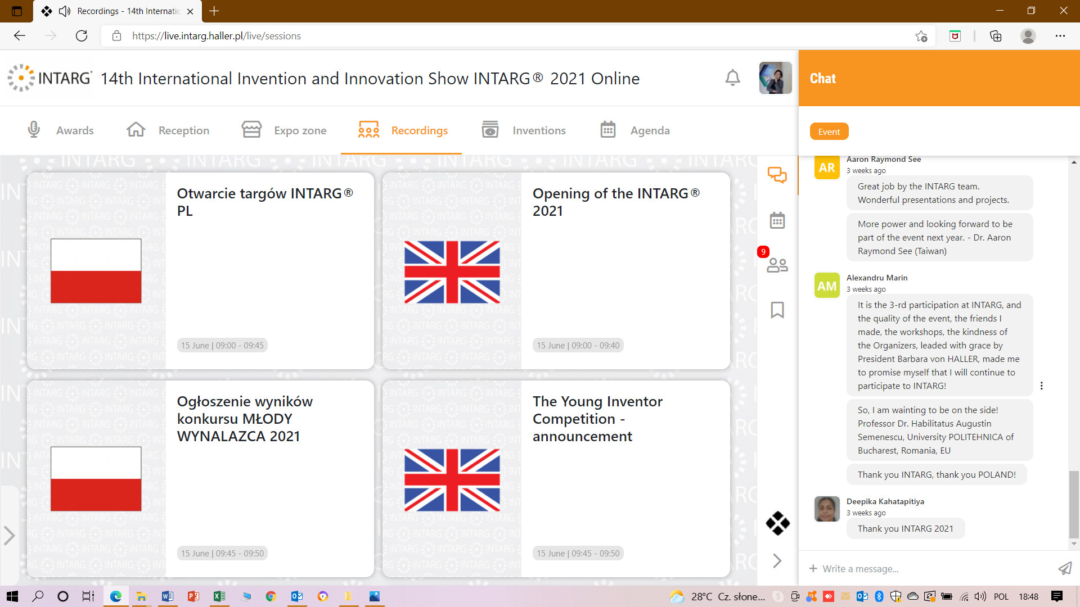Open Otwarcie targów INTARG PL recording
Viewport: 1080px width, 607px height.
point(200,271)
